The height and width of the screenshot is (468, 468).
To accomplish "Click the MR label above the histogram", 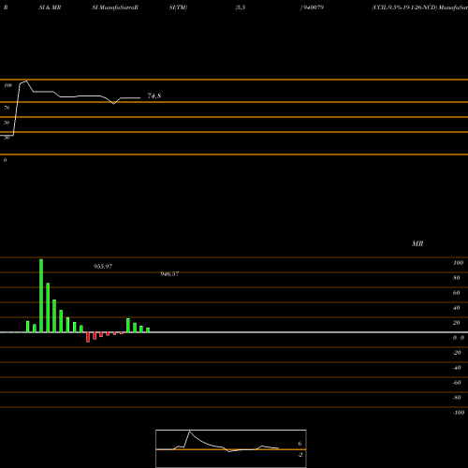I will 417,243.
